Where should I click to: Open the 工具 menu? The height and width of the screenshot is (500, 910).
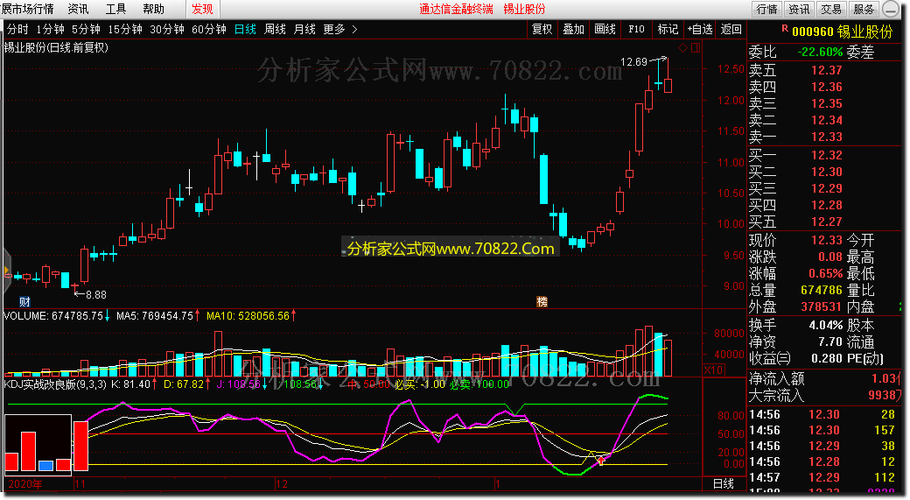pyautogui.click(x=115, y=9)
